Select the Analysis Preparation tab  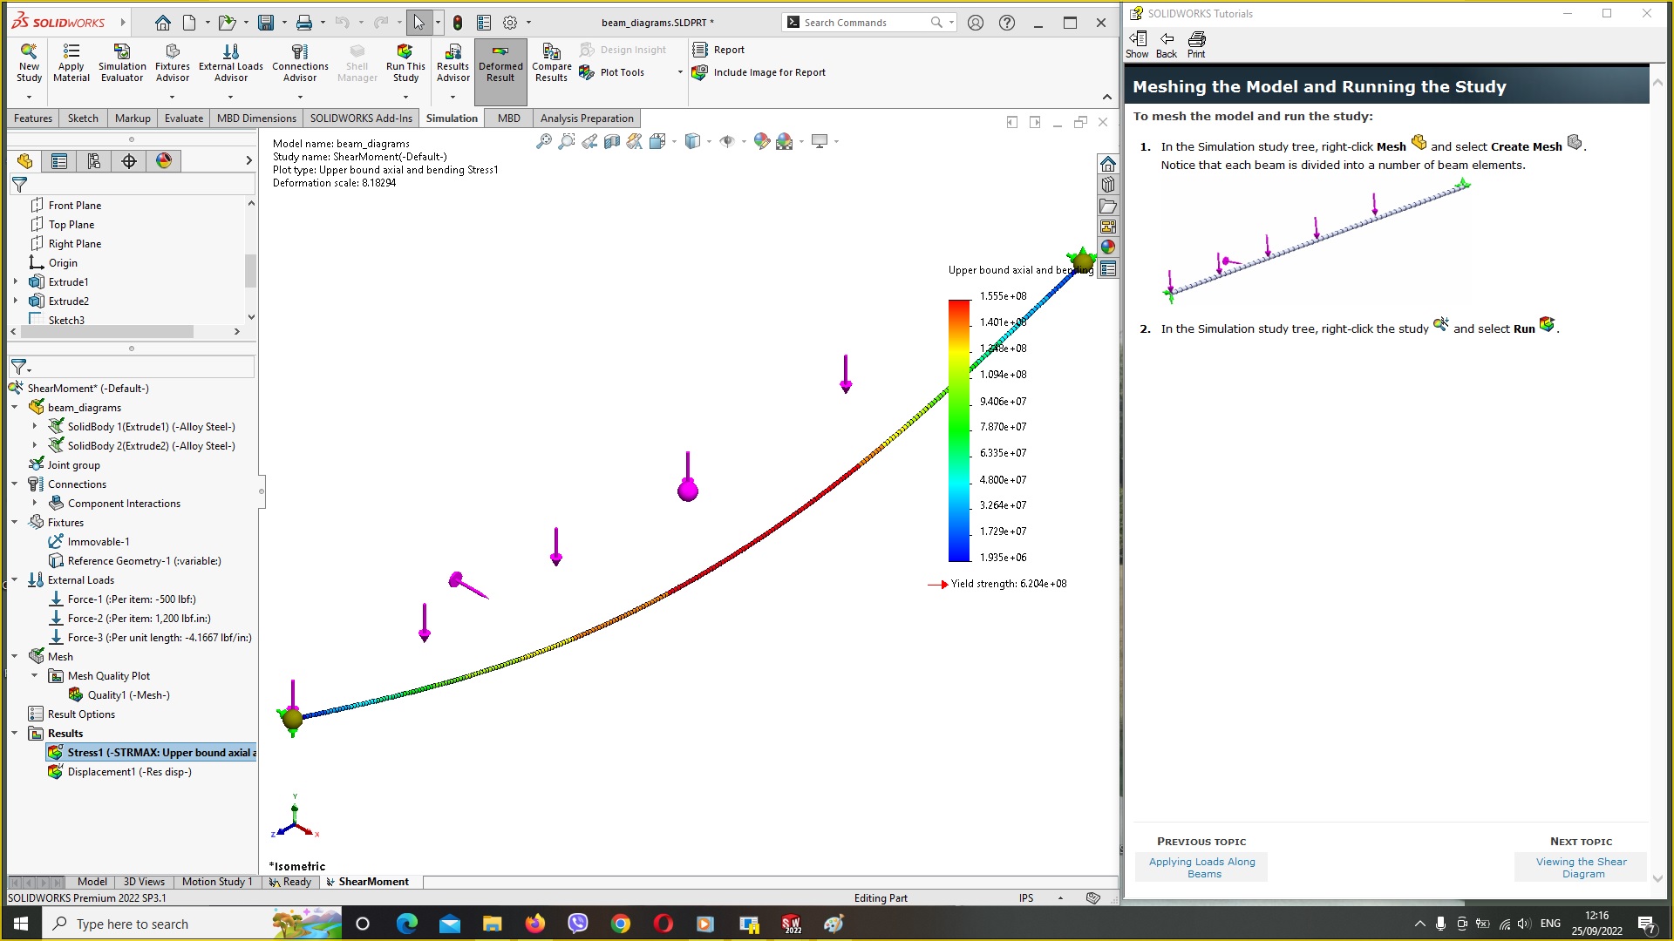pos(588,118)
